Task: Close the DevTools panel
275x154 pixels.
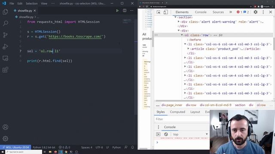Action: coord(270,12)
